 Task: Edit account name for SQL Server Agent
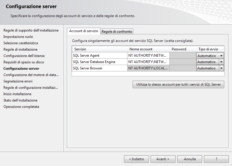148,56
